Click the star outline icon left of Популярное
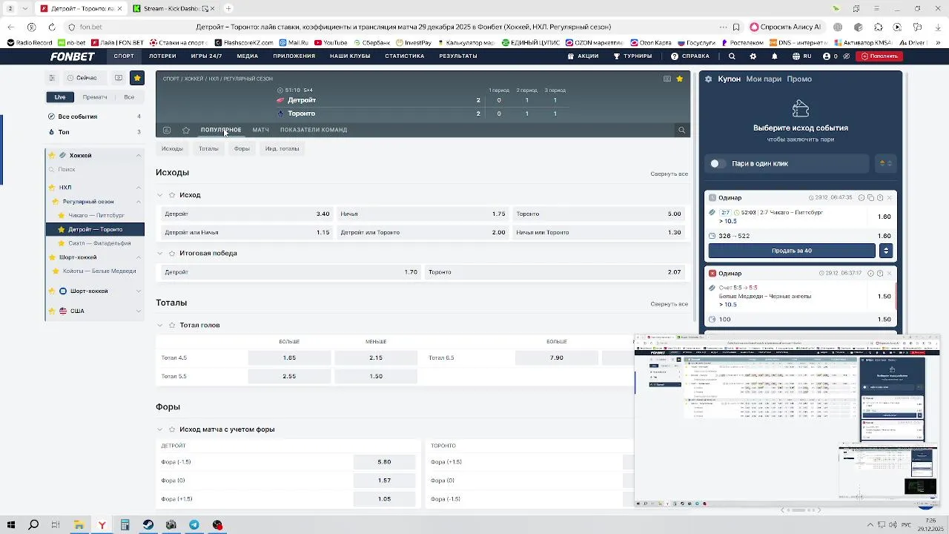The height and width of the screenshot is (534, 949). pyautogui.click(x=186, y=130)
